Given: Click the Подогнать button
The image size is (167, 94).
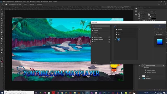Looking at the screenshot, I should [x=32, y=4].
